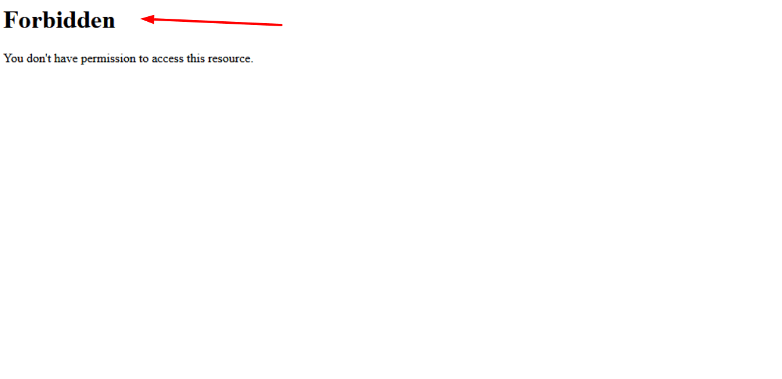Click the apostrophe in "don't"

(46, 55)
